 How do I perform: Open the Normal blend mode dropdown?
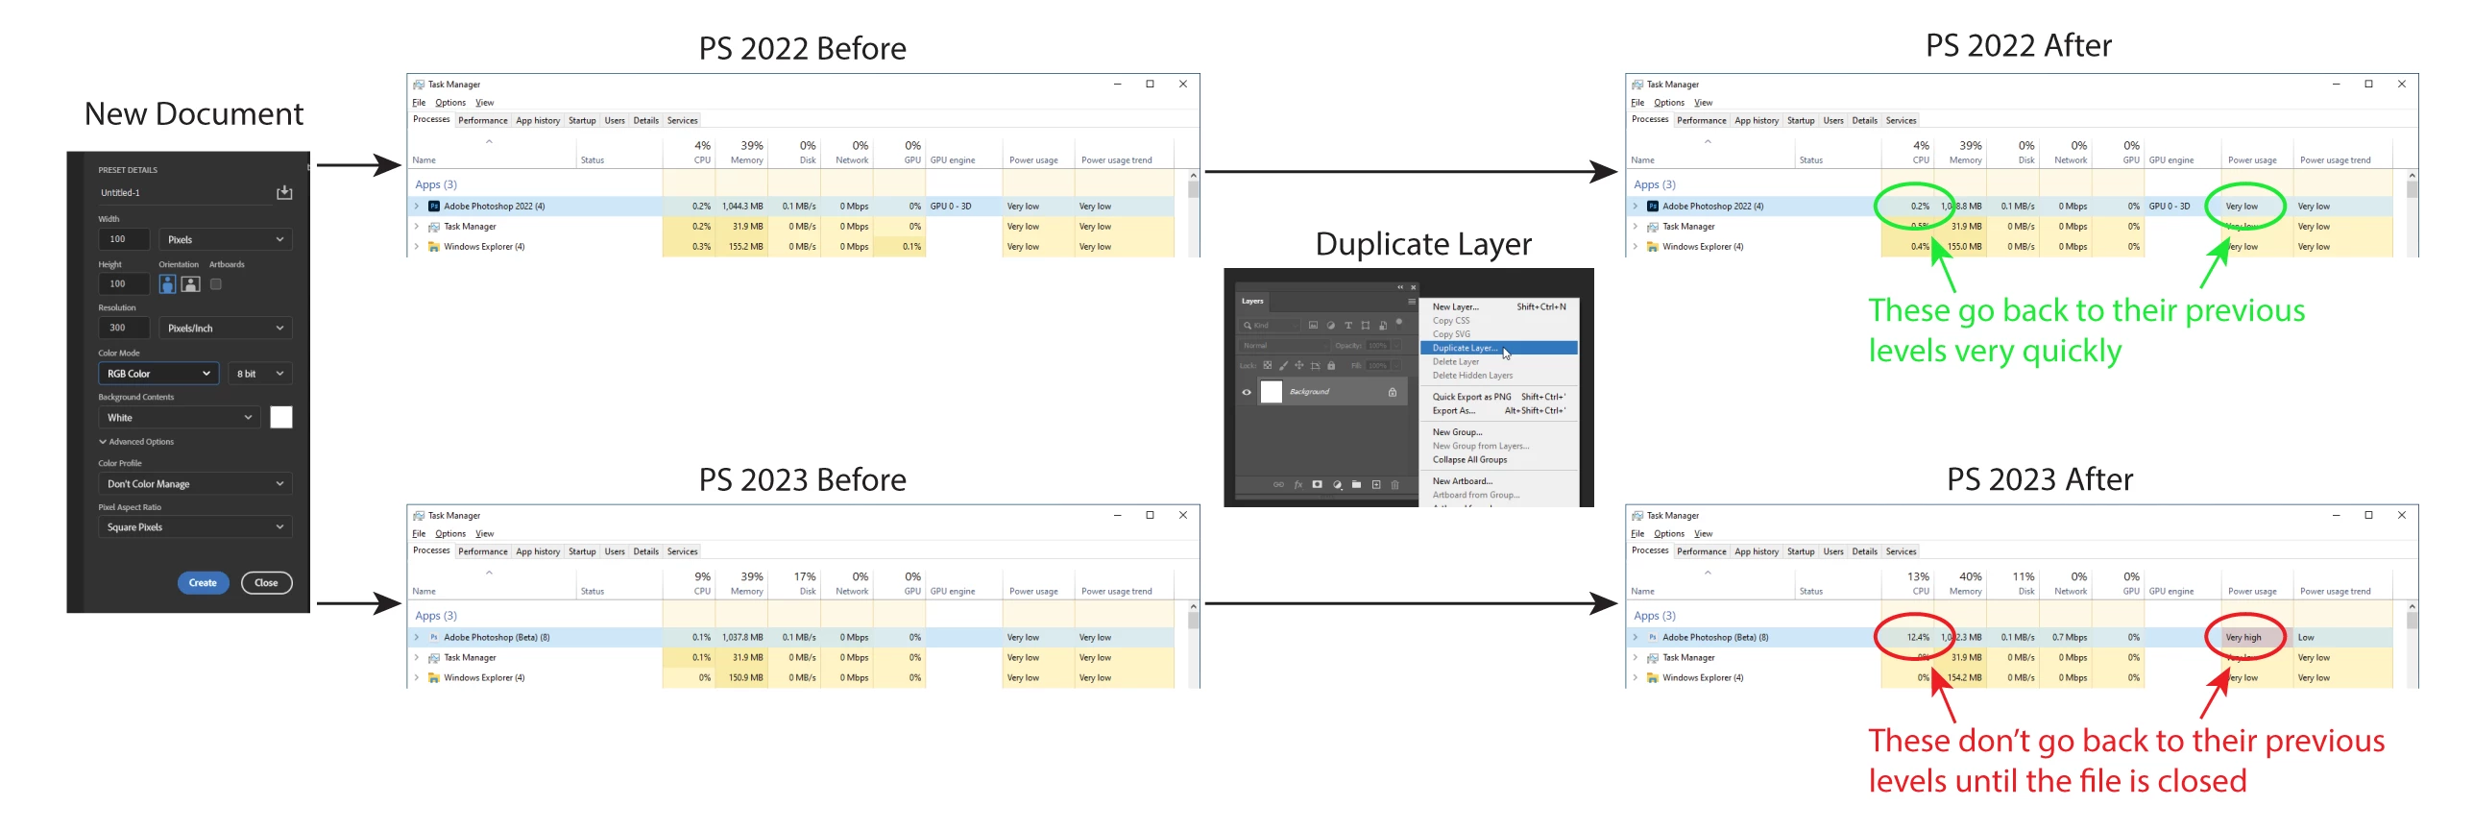1284,345
